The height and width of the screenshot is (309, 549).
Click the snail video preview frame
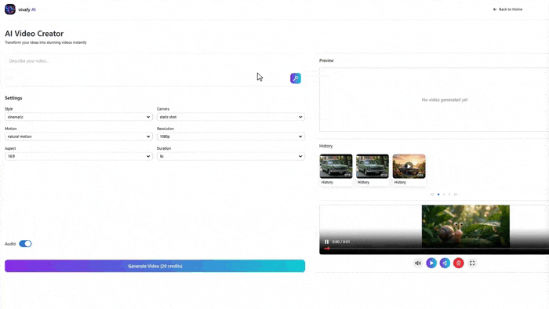coord(466,226)
